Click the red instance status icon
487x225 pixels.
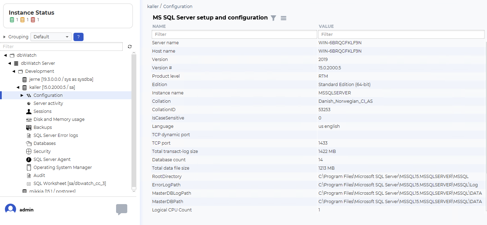(33, 20)
